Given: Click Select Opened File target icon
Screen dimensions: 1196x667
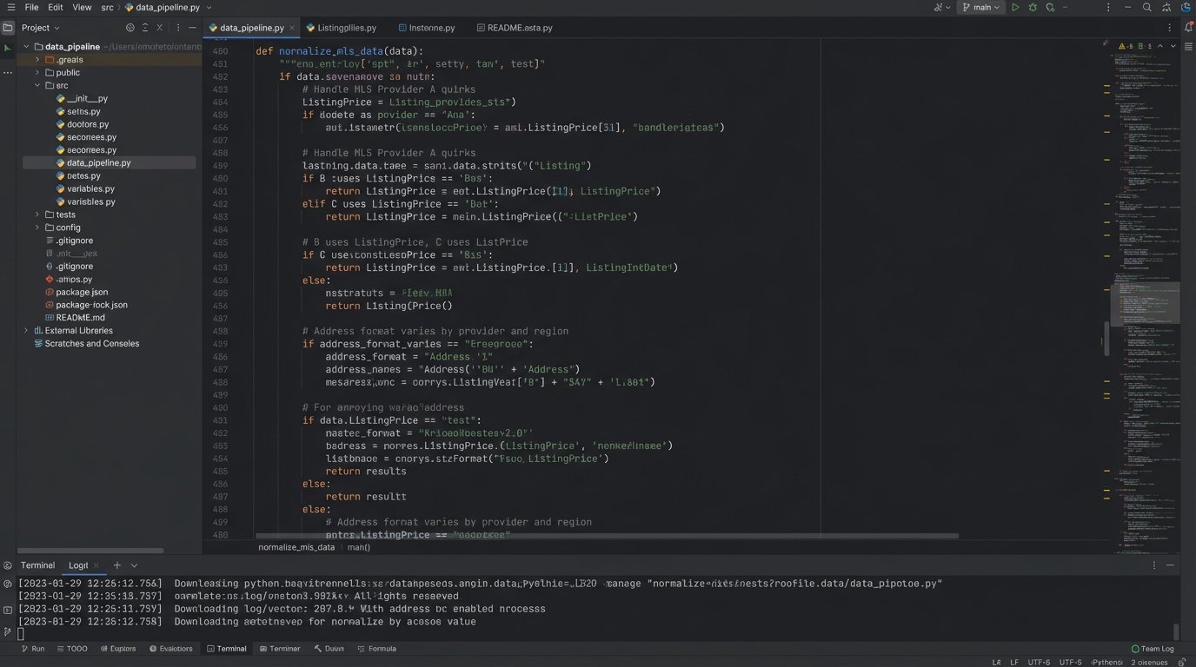Looking at the screenshot, I should tap(129, 28).
